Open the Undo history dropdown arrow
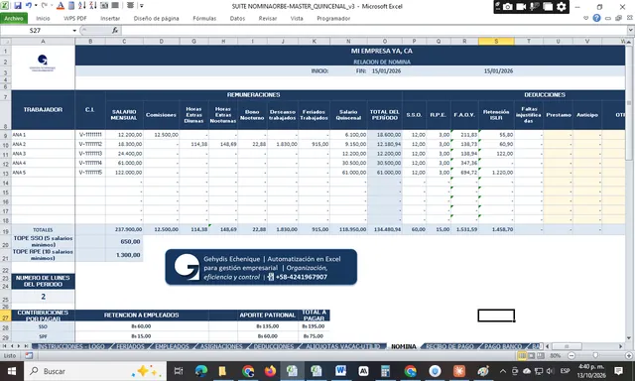This screenshot has height=381, width=635. point(36,6)
